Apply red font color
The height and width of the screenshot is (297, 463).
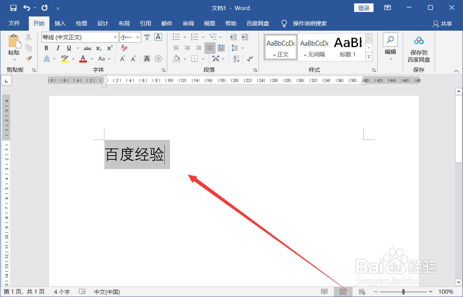pyautogui.click(x=83, y=59)
